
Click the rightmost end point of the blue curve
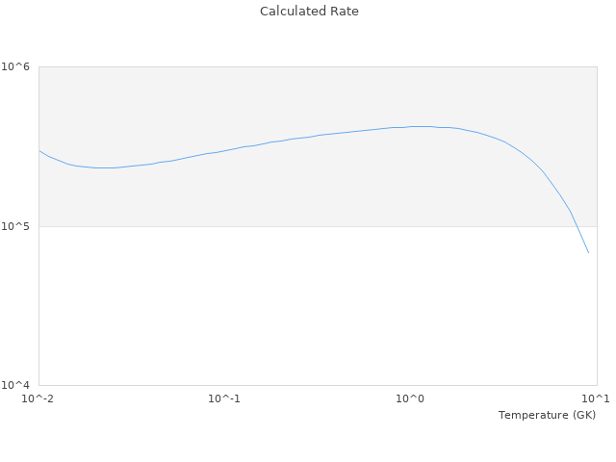tap(588, 253)
